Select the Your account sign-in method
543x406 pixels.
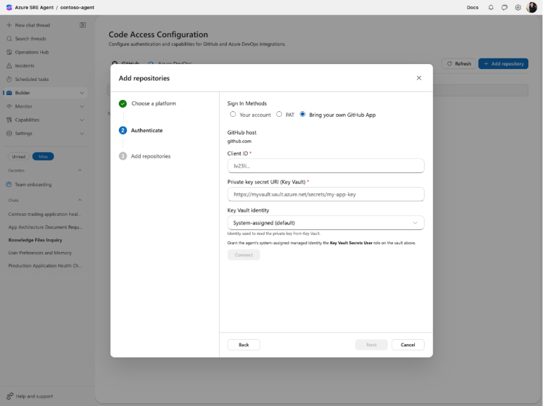click(x=232, y=114)
